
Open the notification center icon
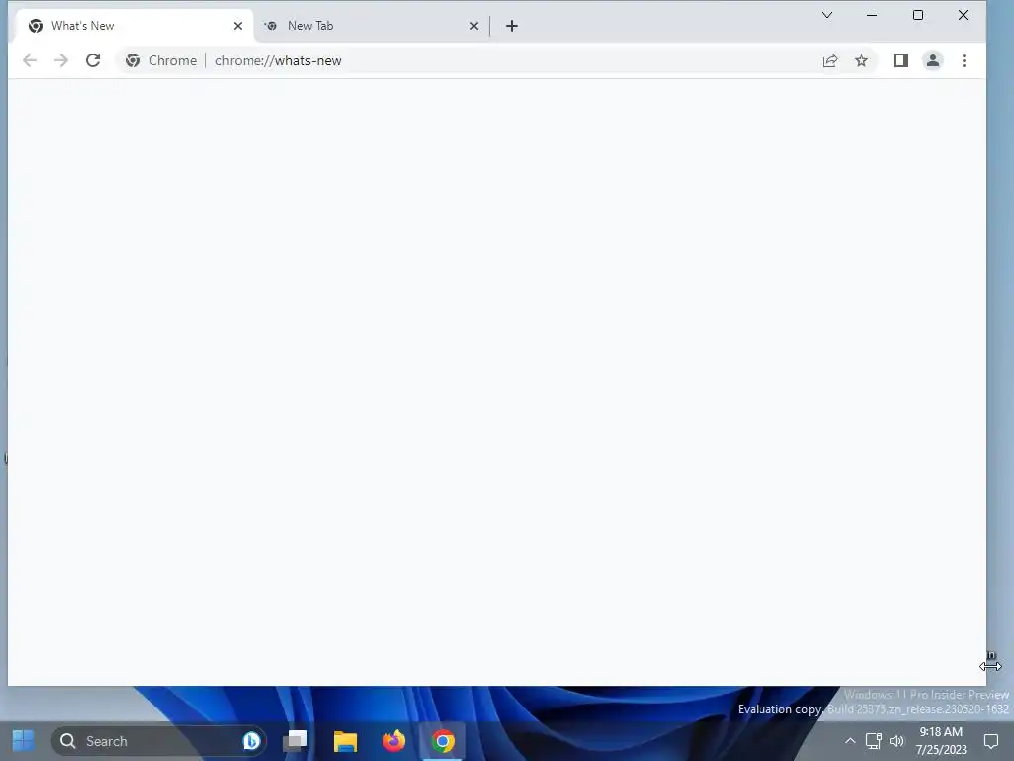990,741
